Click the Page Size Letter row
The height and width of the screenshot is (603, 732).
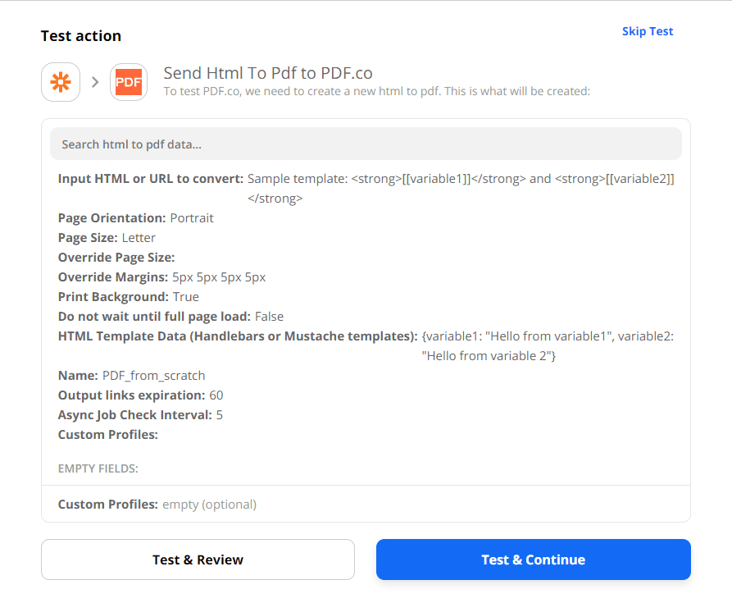(109, 238)
